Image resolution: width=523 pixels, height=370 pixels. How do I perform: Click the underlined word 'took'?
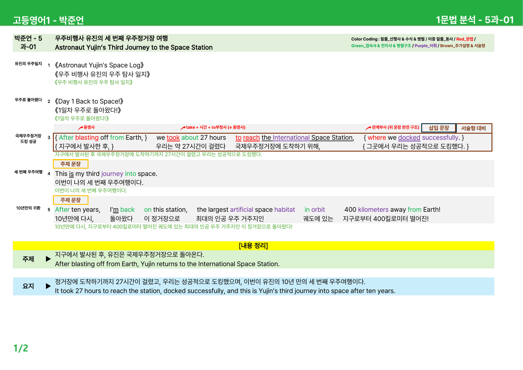pyautogui.click(x=173, y=138)
